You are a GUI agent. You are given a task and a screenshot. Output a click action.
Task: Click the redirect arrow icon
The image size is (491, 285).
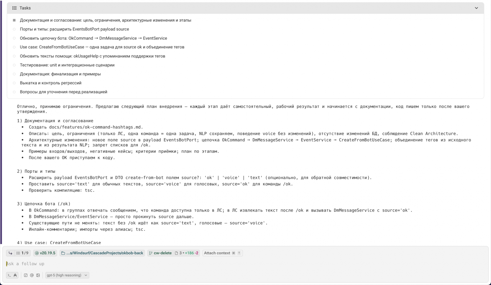[10, 253]
